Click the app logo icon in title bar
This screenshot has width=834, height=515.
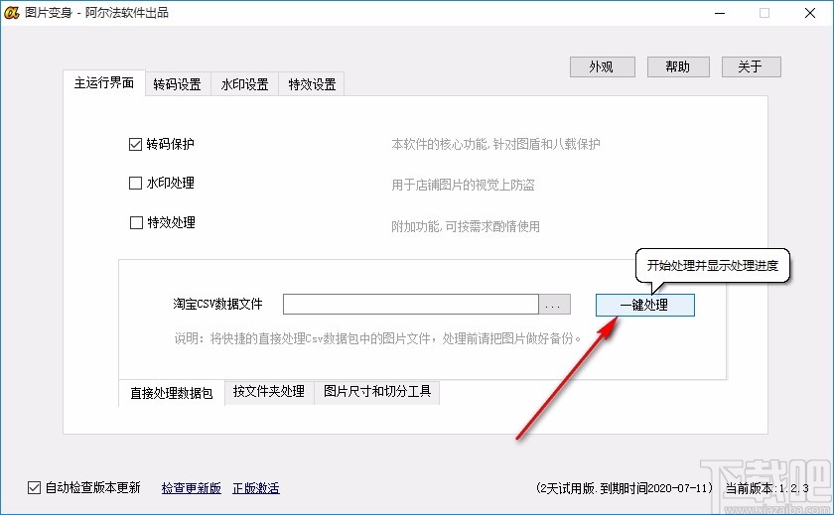[12, 13]
